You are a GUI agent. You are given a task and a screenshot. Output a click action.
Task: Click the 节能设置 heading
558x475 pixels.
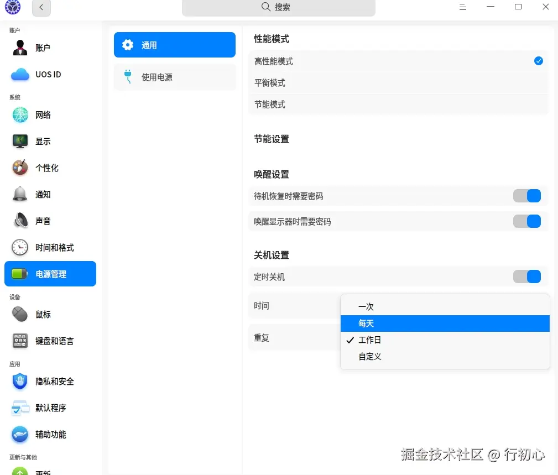click(x=272, y=139)
